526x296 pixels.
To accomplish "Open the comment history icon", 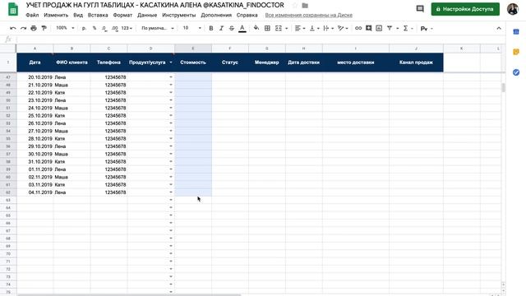I will coord(420,9).
